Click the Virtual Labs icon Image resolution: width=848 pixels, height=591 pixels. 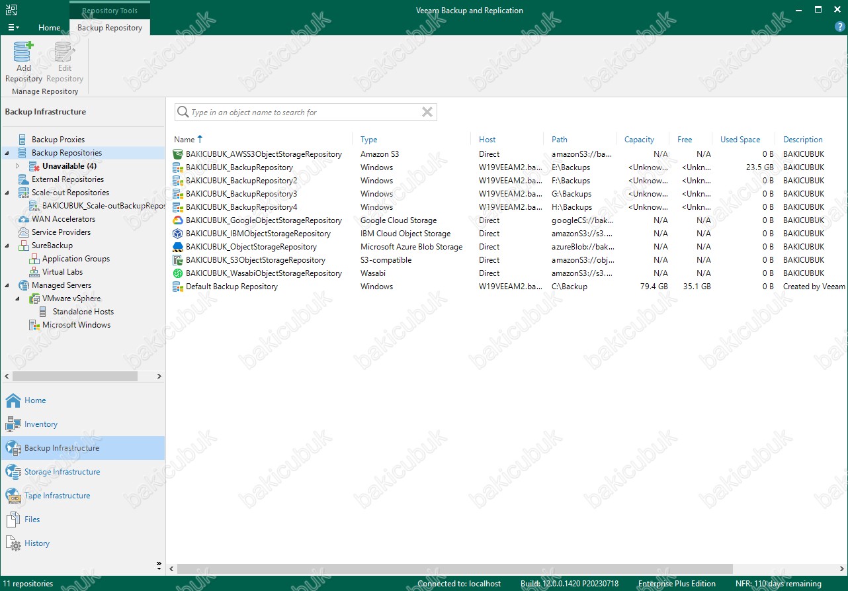coord(34,272)
